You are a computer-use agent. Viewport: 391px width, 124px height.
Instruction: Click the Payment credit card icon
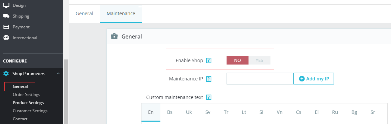[x=6, y=27]
